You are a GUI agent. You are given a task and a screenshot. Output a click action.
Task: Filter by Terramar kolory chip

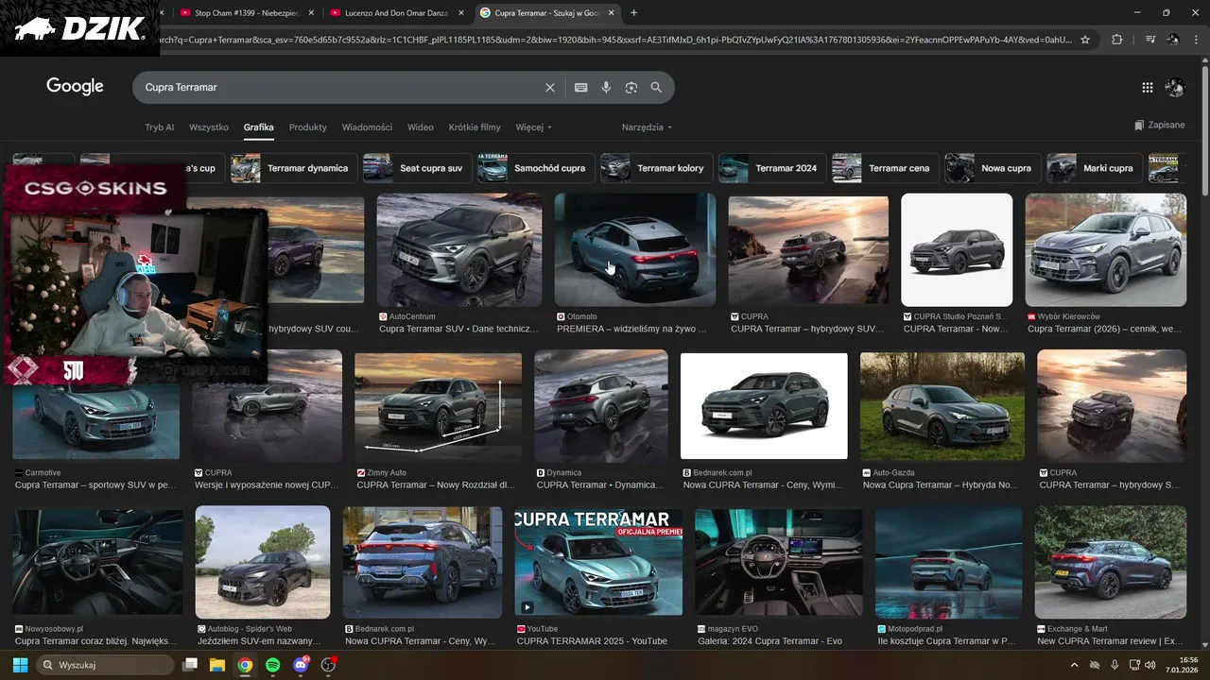tap(656, 168)
